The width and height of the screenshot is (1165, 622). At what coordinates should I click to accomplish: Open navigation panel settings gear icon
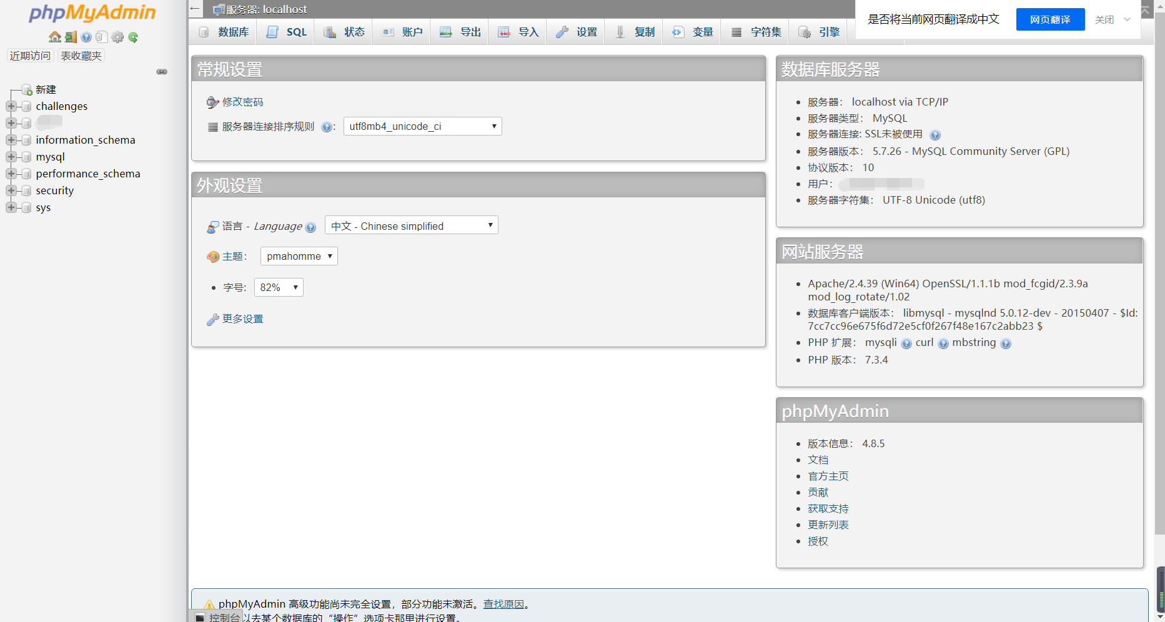tap(117, 37)
